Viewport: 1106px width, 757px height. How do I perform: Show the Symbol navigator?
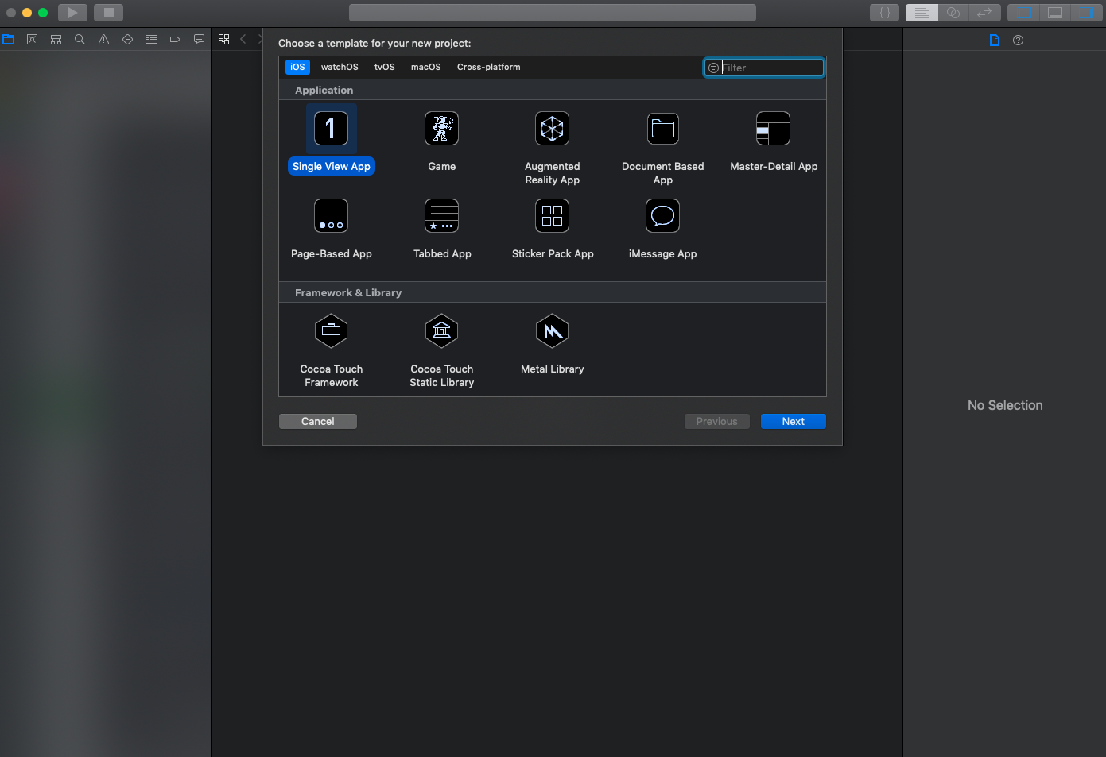coord(56,39)
